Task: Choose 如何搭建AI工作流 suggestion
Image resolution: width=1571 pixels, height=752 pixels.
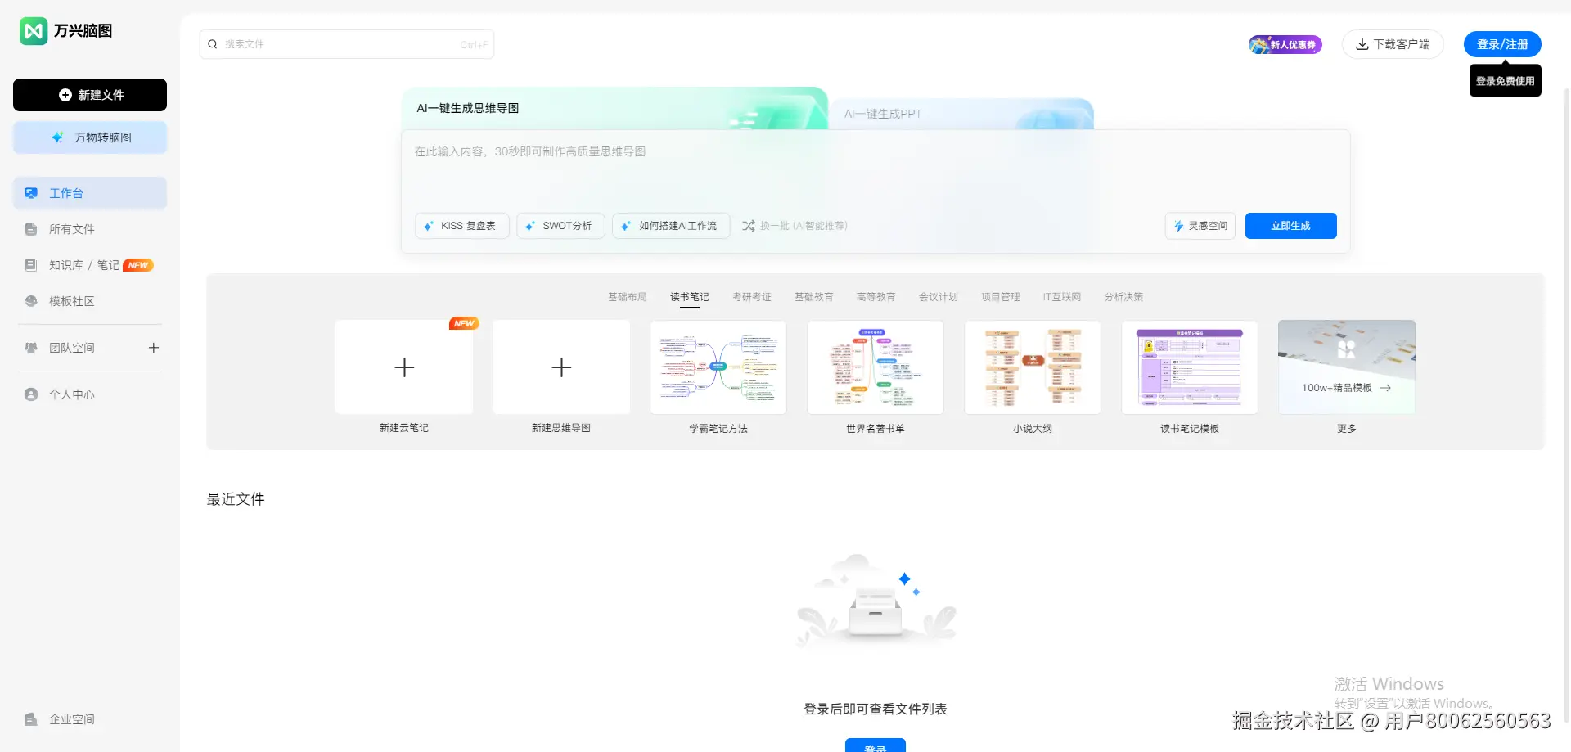Action: click(x=672, y=226)
